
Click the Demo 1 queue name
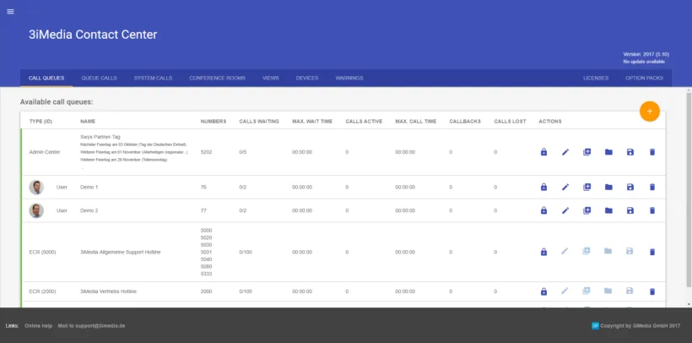(x=89, y=187)
